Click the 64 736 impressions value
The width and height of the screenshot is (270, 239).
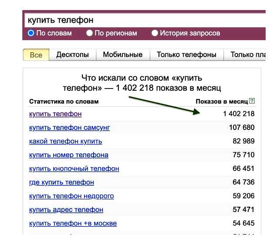(x=243, y=182)
